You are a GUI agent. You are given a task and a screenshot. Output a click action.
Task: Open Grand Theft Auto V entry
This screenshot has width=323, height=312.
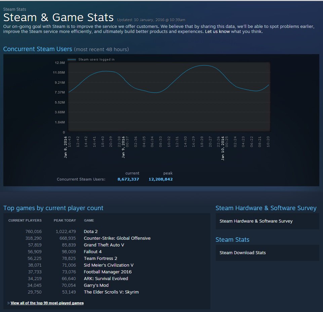click(104, 245)
